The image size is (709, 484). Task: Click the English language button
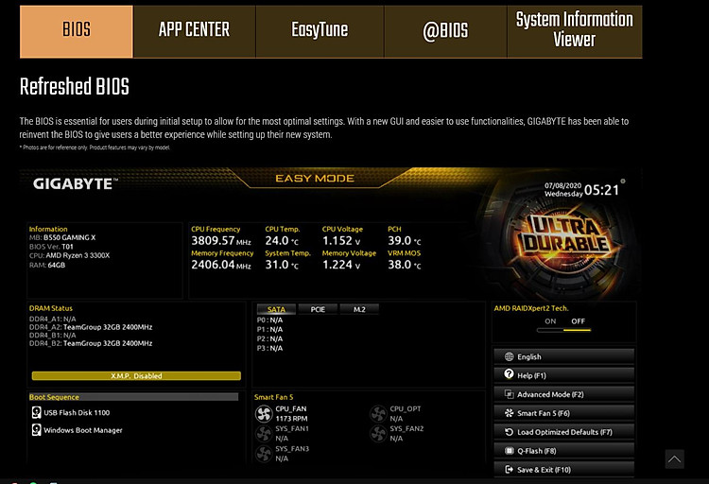click(x=563, y=357)
